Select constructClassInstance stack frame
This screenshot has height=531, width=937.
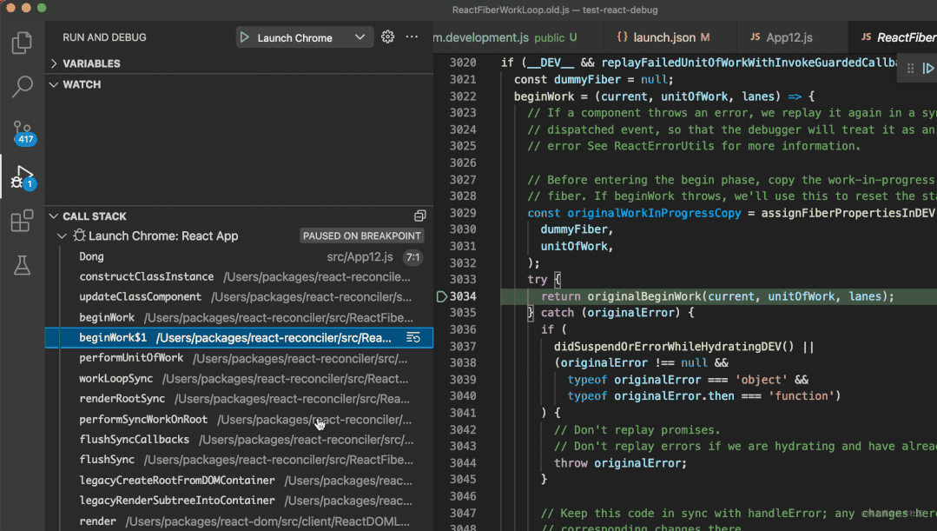pyautogui.click(x=239, y=277)
